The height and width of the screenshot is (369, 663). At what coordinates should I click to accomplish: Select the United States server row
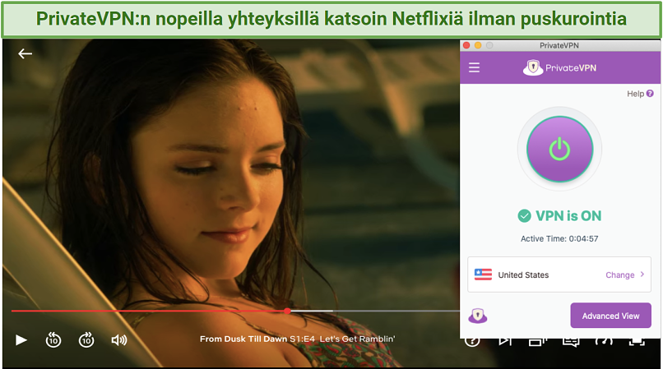pyautogui.click(x=559, y=274)
